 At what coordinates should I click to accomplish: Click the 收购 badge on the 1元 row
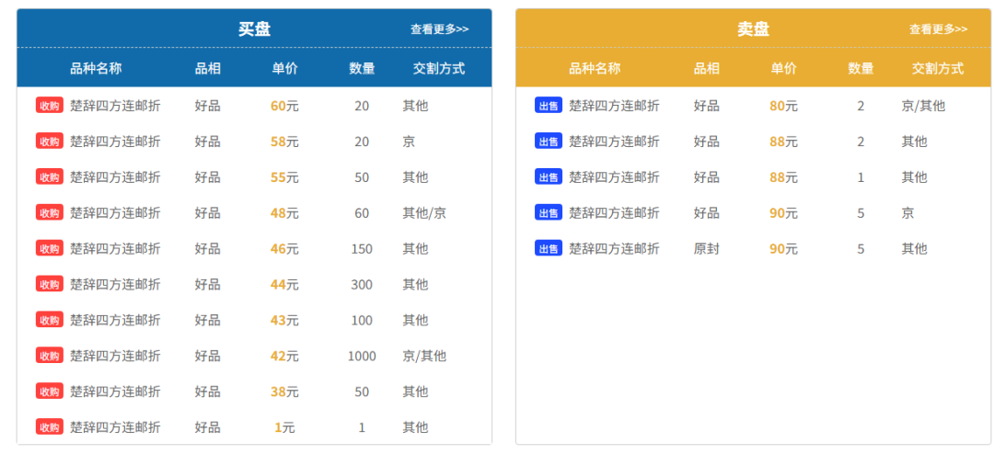pos(50,427)
